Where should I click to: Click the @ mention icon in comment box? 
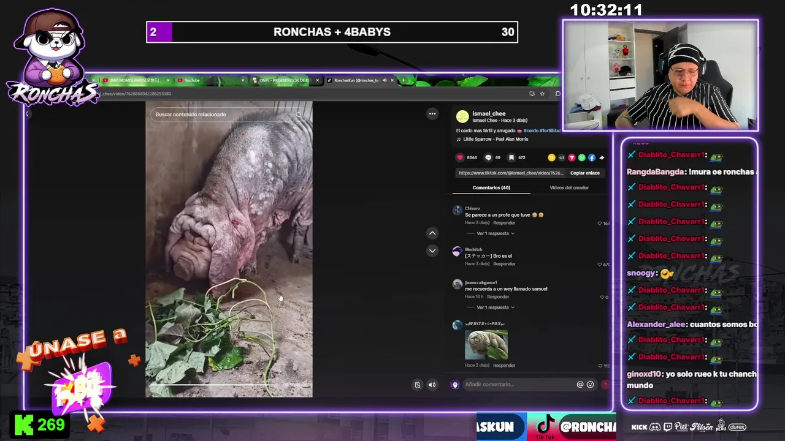580,385
